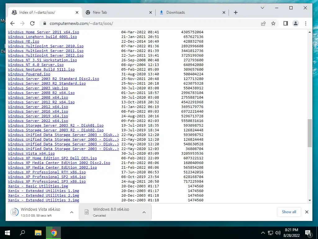Download Windows XP Professional SP3 x86.iso
The image size is (318, 239).
point(47,182)
